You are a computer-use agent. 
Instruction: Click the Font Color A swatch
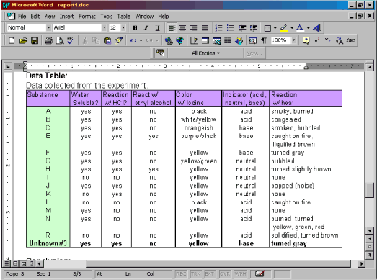click(x=300, y=28)
